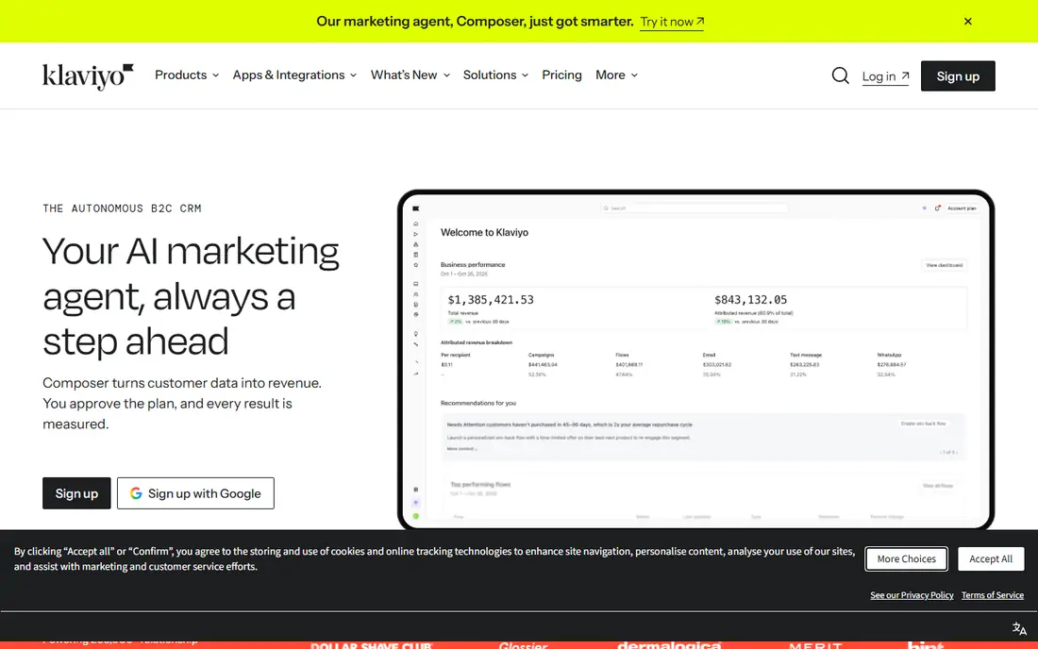The height and width of the screenshot is (649, 1038).
Task: Open the More dropdown menu
Action: click(x=616, y=75)
